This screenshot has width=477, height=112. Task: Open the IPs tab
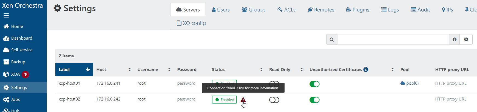click(447, 10)
